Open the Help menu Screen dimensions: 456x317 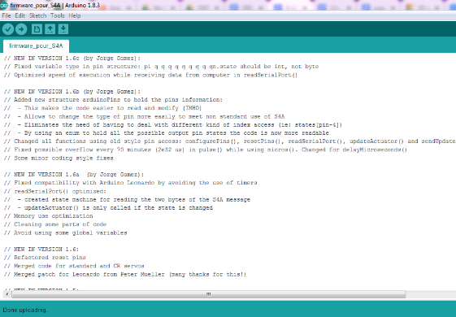point(75,15)
